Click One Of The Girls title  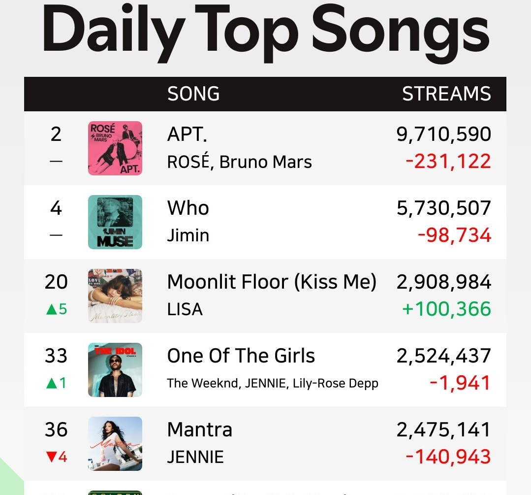(x=241, y=356)
